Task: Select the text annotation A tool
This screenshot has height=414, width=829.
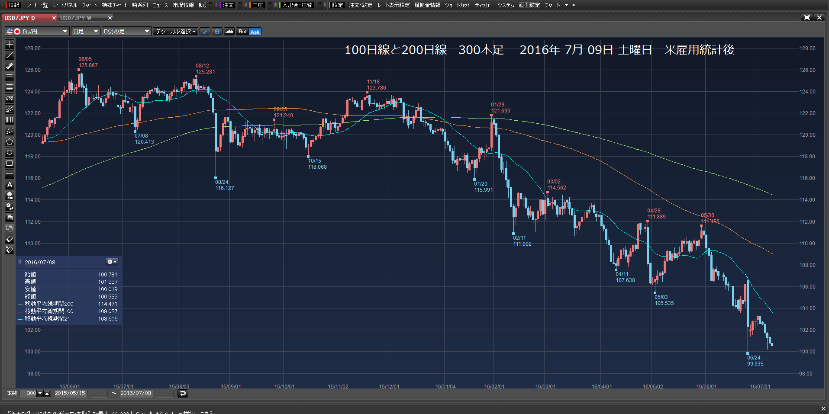Action: [x=10, y=185]
